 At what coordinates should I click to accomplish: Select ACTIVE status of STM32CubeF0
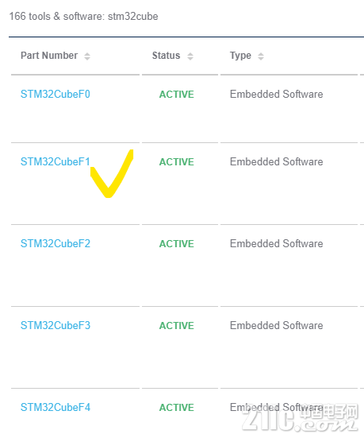pyautogui.click(x=176, y=95)
